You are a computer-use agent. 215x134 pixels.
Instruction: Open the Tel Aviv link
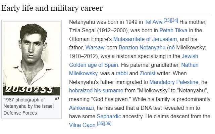(153, 22)
